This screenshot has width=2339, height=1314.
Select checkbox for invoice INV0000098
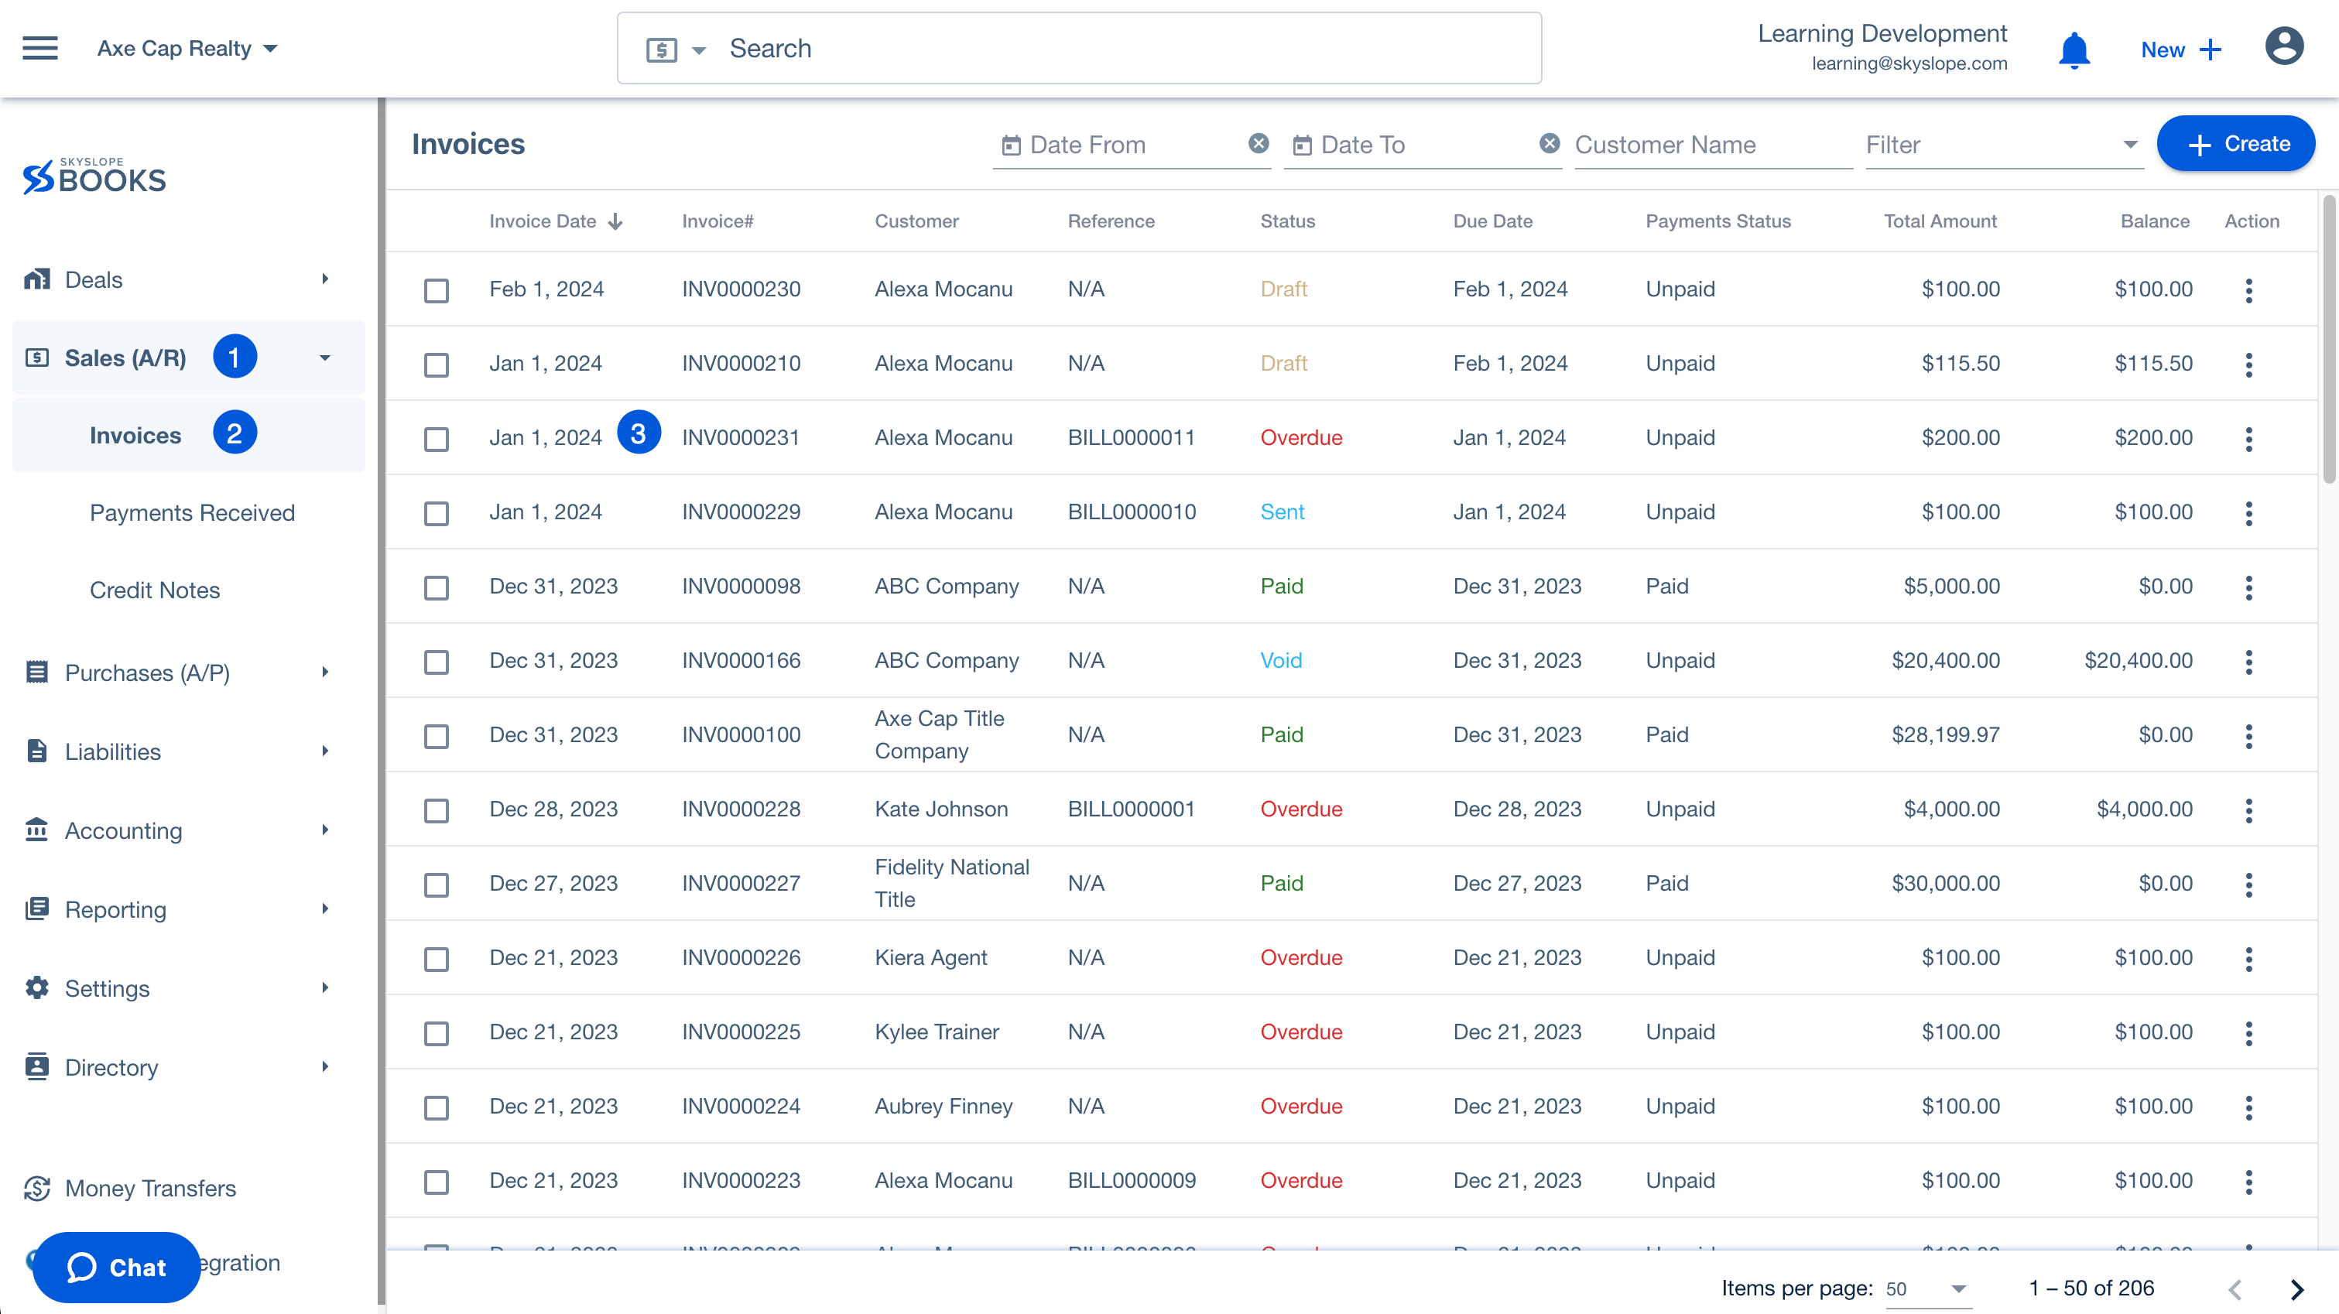(437, 588)
